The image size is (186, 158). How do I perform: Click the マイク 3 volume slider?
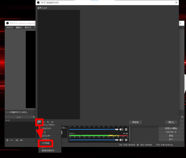pyautogui.click(x=94, y=140)
